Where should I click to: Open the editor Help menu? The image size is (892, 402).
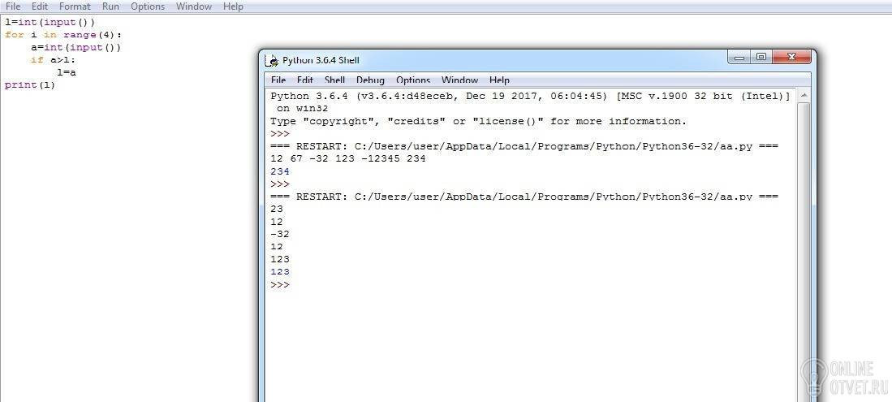233,6
